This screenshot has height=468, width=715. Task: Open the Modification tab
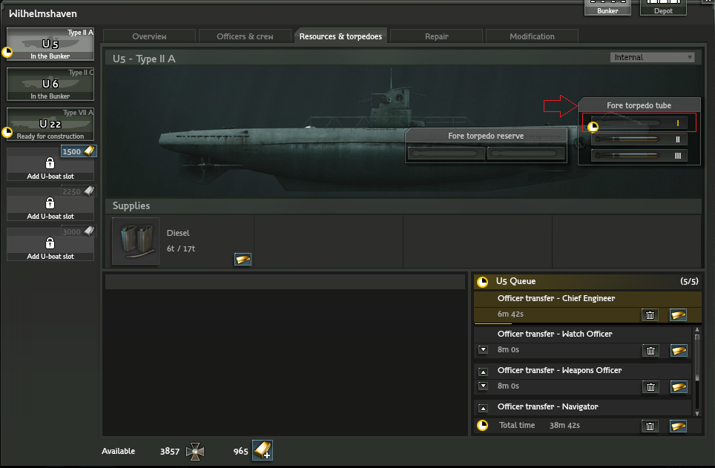(x=532, y=36)
